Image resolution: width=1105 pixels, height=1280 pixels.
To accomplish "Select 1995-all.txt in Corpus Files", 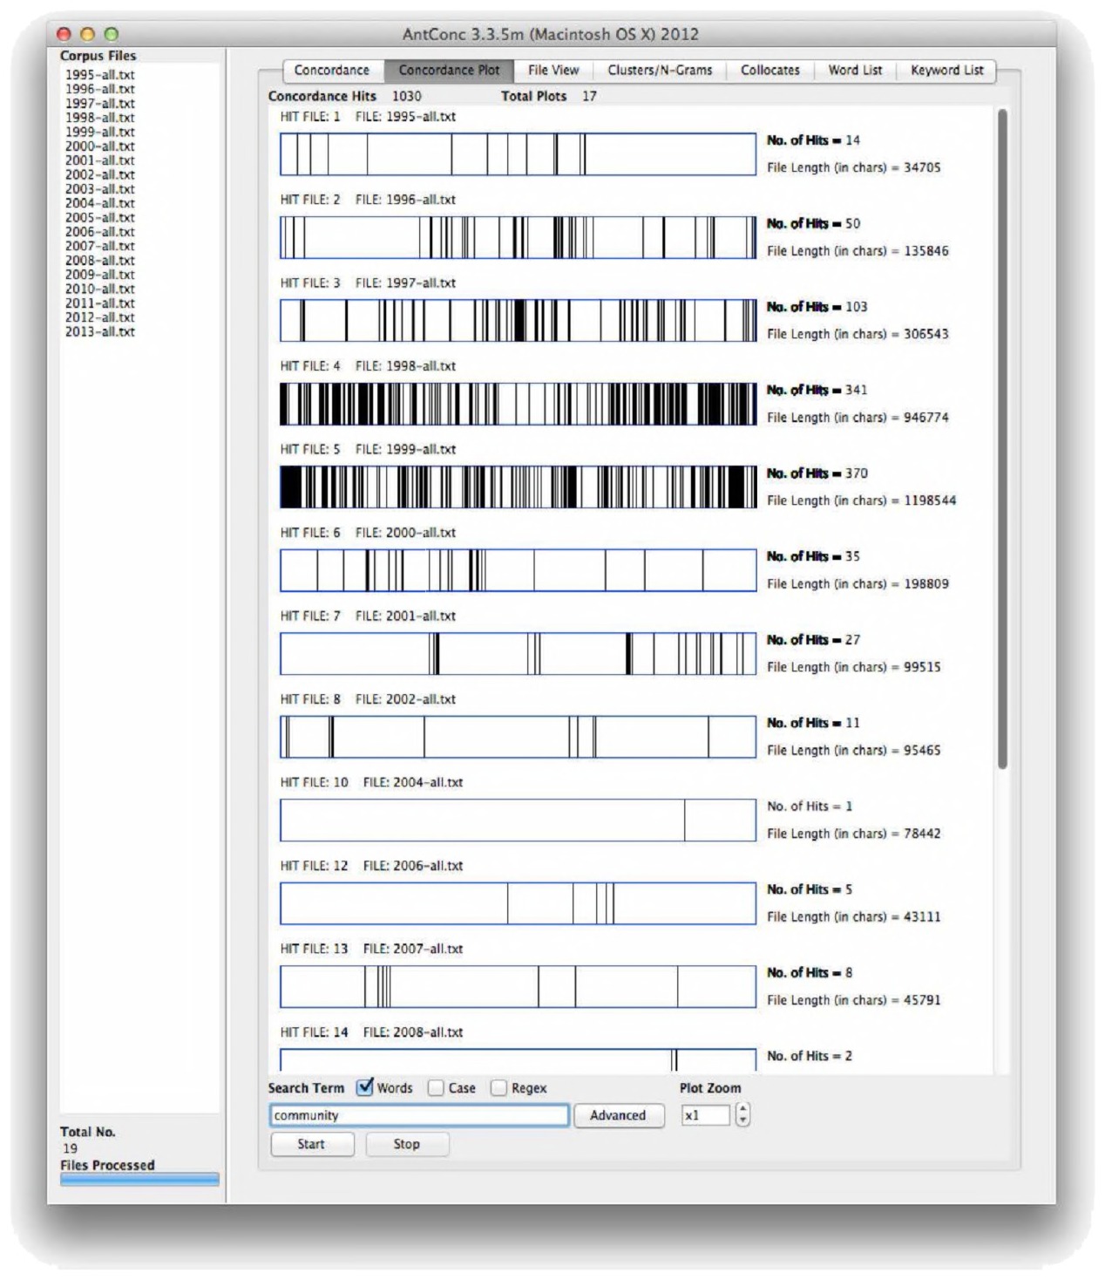I will coord(100,75).
